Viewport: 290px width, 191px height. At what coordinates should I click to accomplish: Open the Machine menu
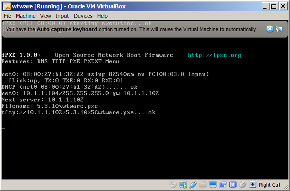[25, 16]
